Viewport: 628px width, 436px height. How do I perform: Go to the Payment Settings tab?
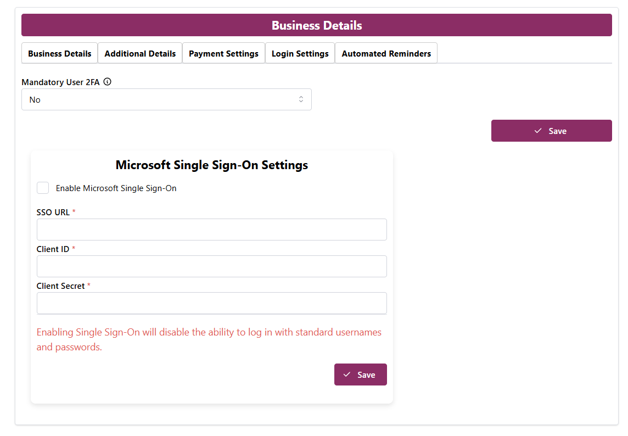(223, 53)
